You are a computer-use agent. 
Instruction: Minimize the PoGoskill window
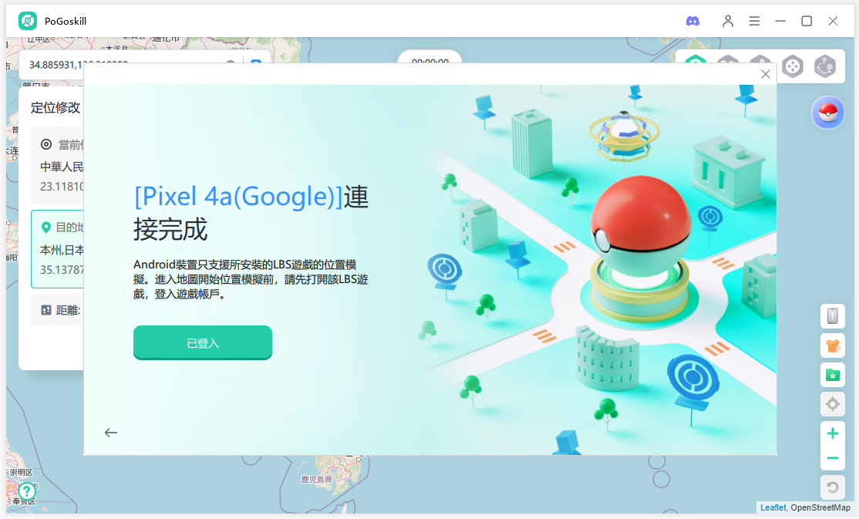tap(780, 21)
